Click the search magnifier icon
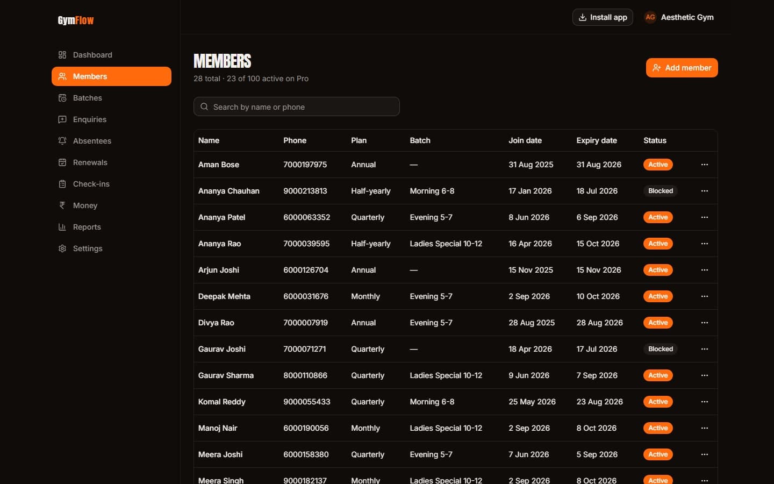Image resolution: width=774 pixels, height=484 pixels. 204,106
